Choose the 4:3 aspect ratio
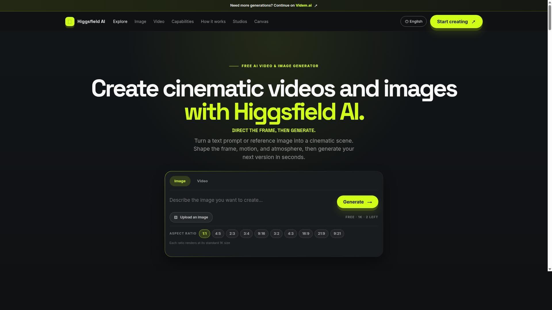 [x=291, y=234]
